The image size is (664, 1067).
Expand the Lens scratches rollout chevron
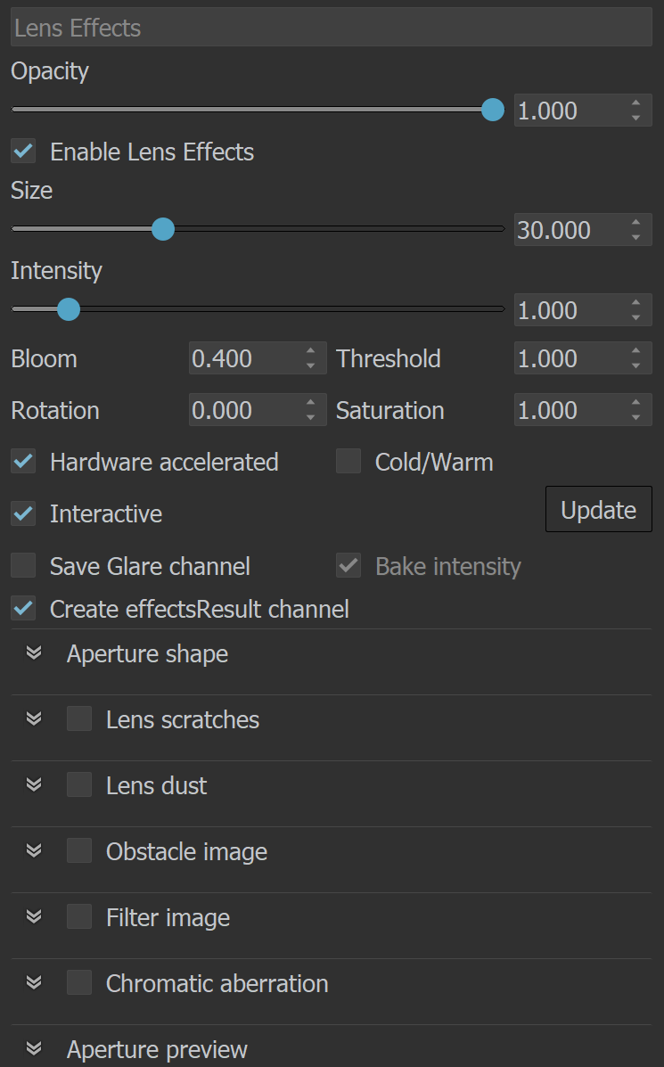pos(34,719)
